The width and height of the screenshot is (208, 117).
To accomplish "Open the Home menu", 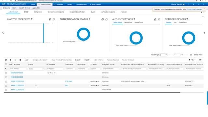I will [x=32, y=5].
